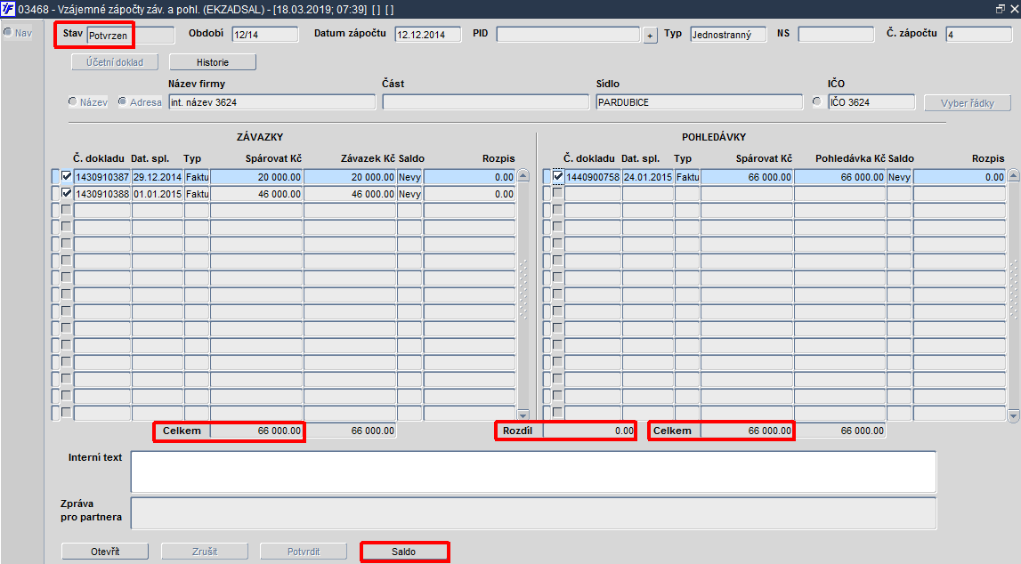Click the Zpráva pro partnera text area
Screen dimensions: 1021x564
point(533,513)
